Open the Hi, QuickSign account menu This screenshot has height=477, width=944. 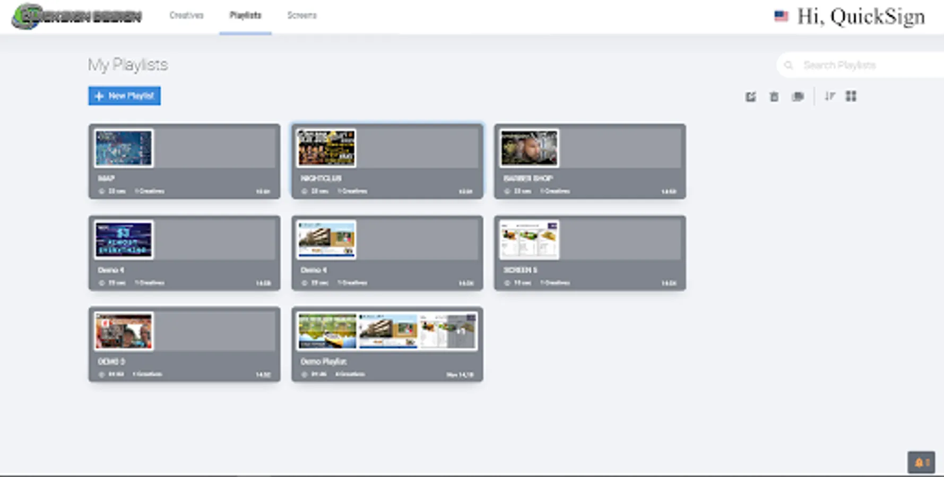pos(861,16)
